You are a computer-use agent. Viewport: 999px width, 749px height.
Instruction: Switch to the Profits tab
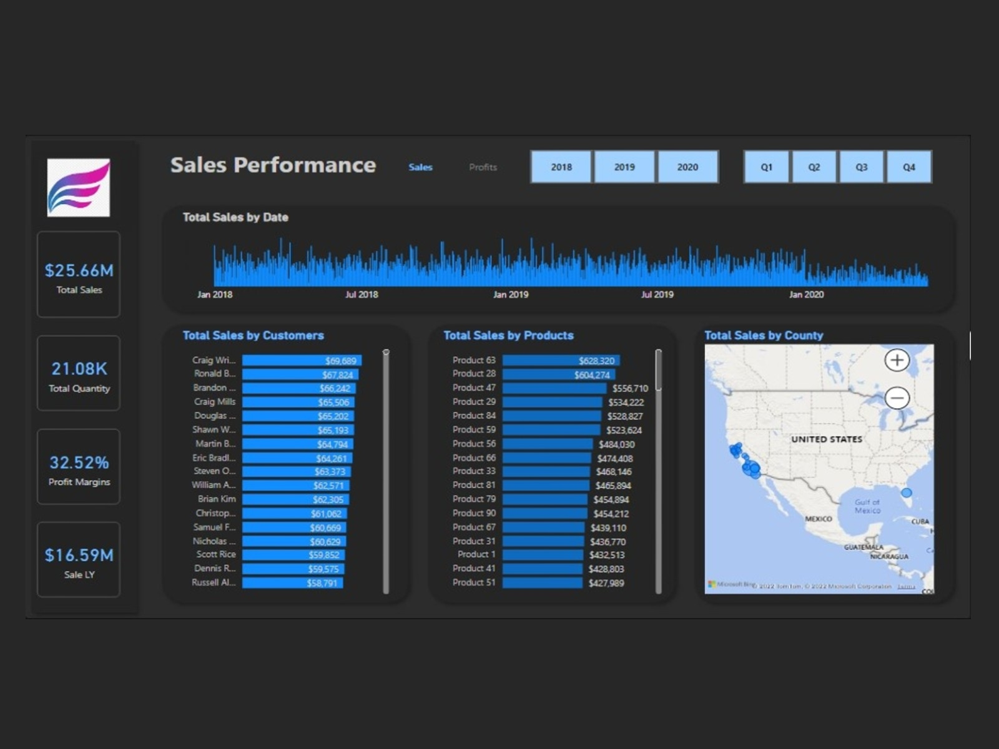pyautogui.click(x=483, y=167)
